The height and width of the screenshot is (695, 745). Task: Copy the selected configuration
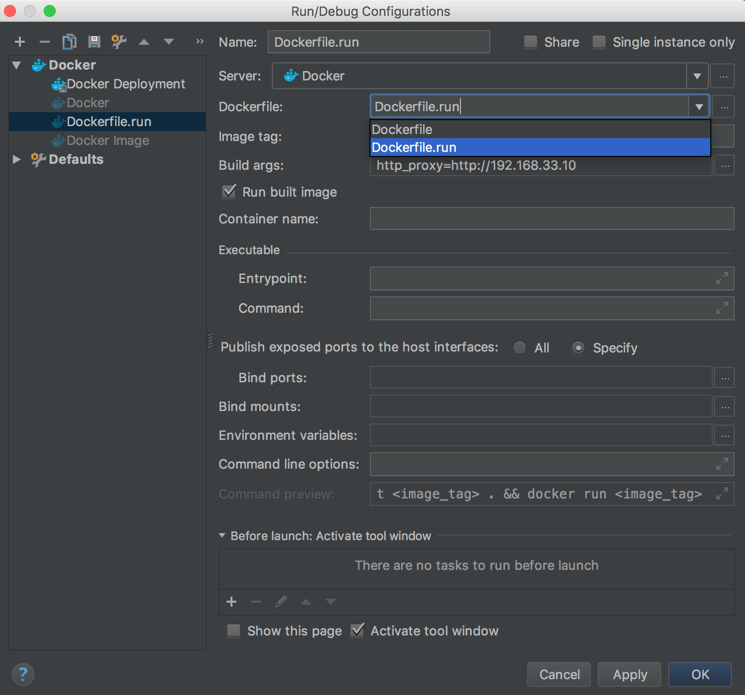coord(70,42)
